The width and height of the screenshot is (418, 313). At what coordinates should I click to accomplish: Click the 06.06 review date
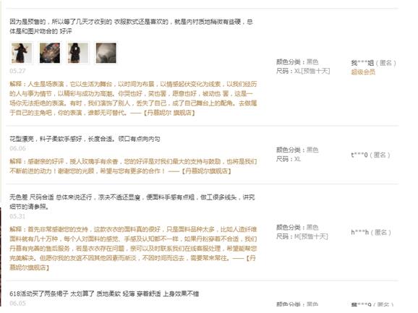click(x=17, y=148)
